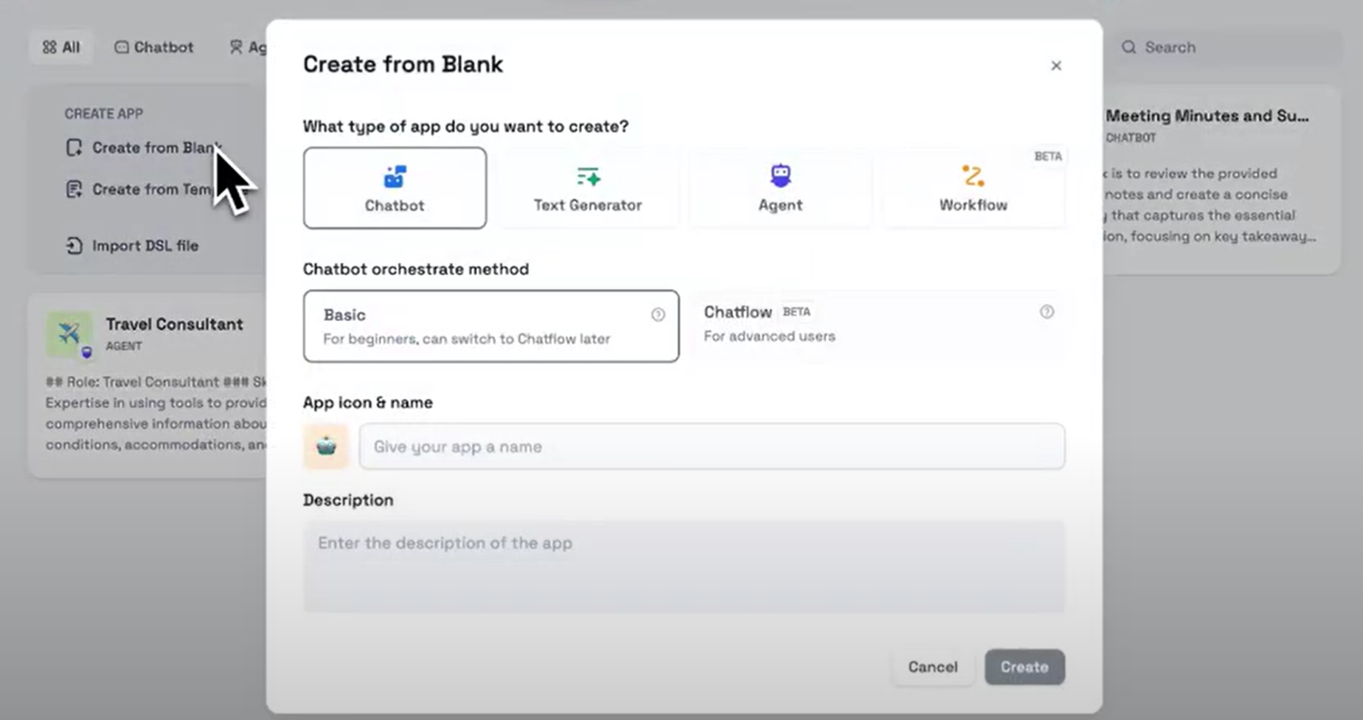Screen dimensions: 1363x720
Task: Choose Basic orchestrate method
Action: (490, 326)
